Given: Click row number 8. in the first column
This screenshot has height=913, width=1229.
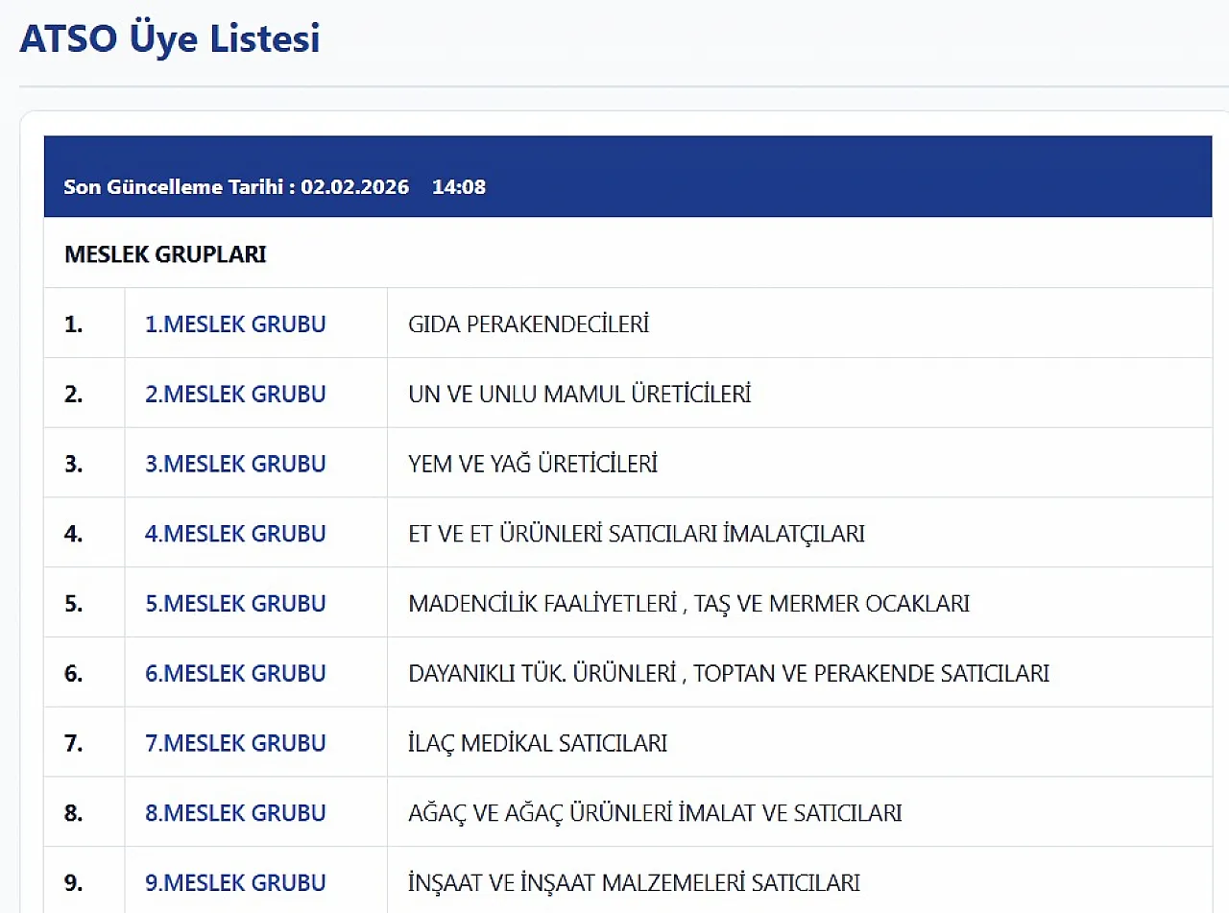Looking at the screenshot, I should [74, 814].
